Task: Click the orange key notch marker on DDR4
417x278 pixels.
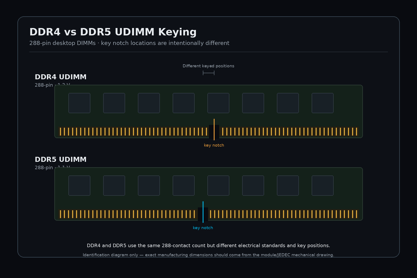Action: (x=214, y=129)
